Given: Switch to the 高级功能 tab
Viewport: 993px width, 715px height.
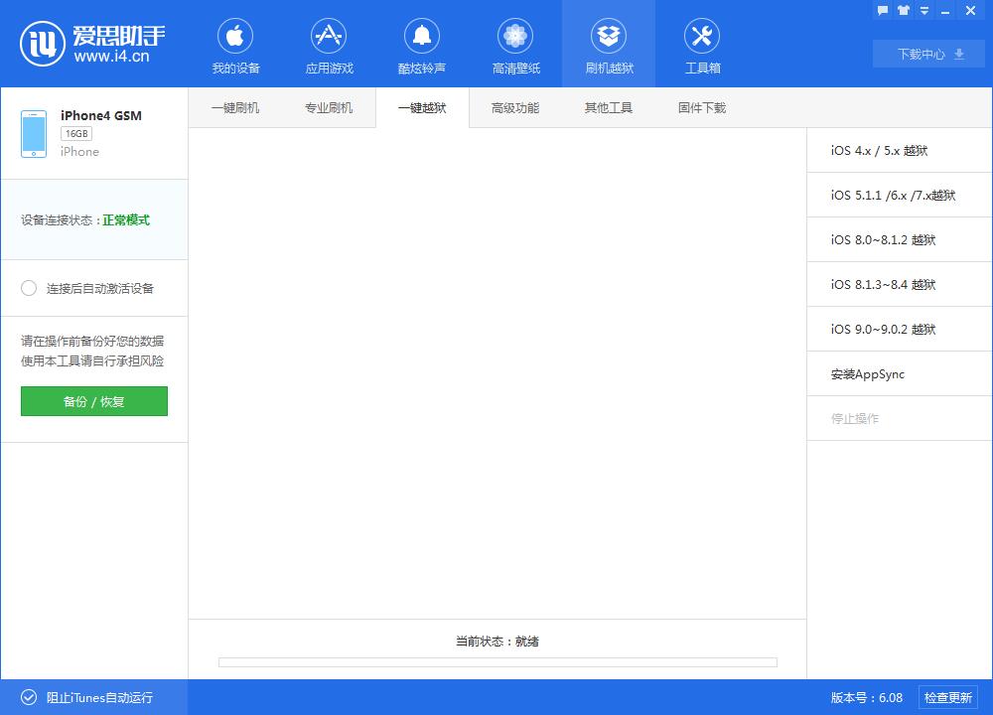Looking at the screenshot, I should point(515,107).
